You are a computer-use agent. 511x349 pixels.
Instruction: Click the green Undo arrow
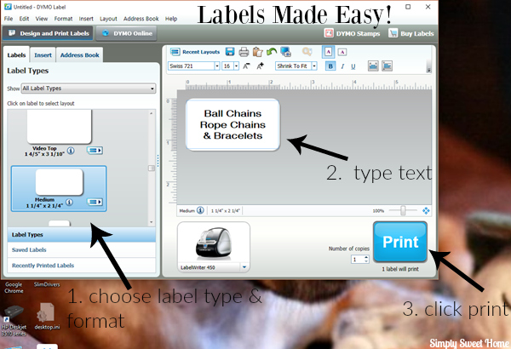[x=271, y=52]
